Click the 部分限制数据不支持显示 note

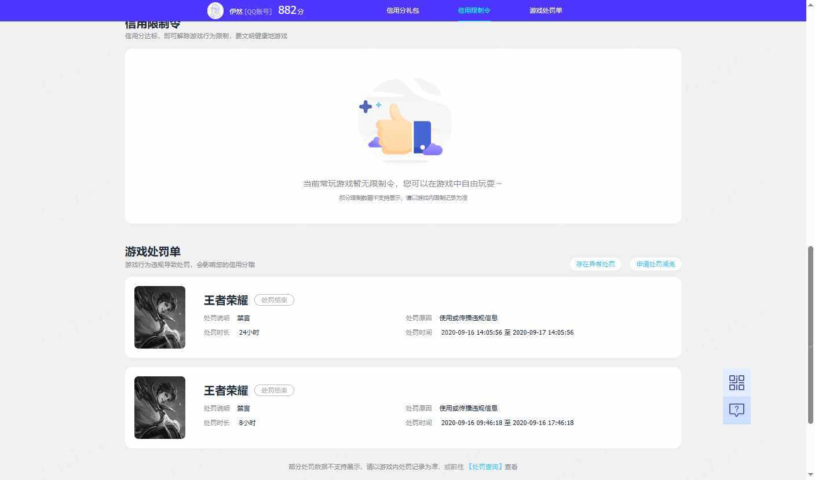(x=403, y=198)
